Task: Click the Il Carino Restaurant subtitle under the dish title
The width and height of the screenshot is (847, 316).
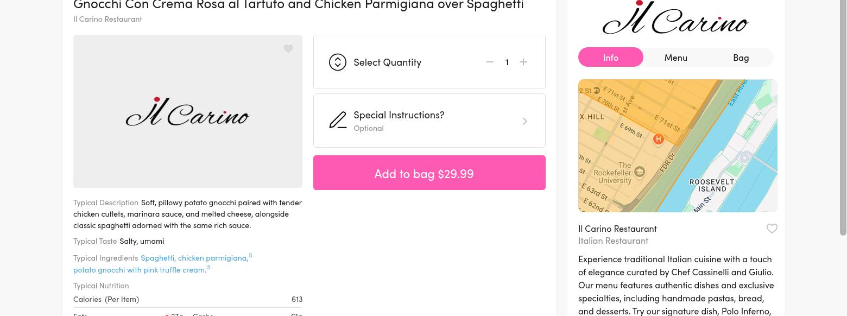Action: click(108, 19)
